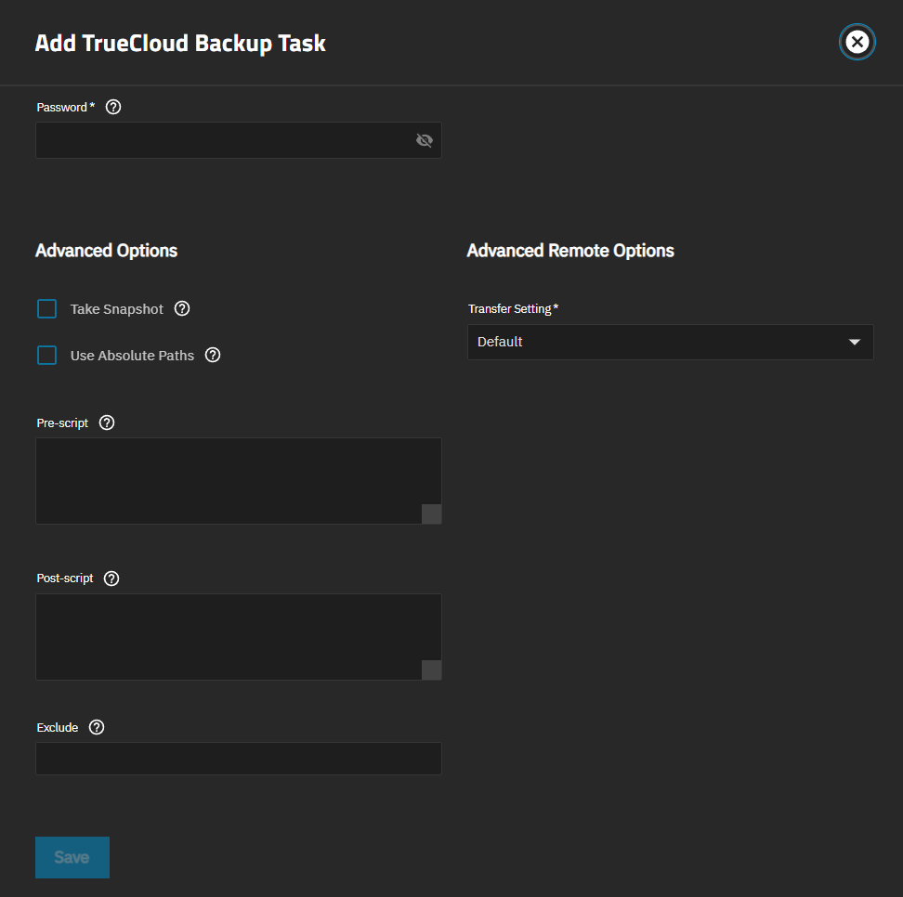Close the Add TrueCloud Backup Task panel

pos(857,42)
